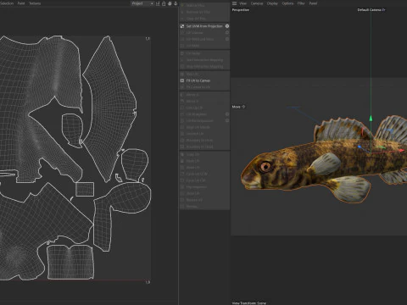The image size is (407, 305).
Task: Select the Fit Canvas to UV entry
Action: point(198,87)
